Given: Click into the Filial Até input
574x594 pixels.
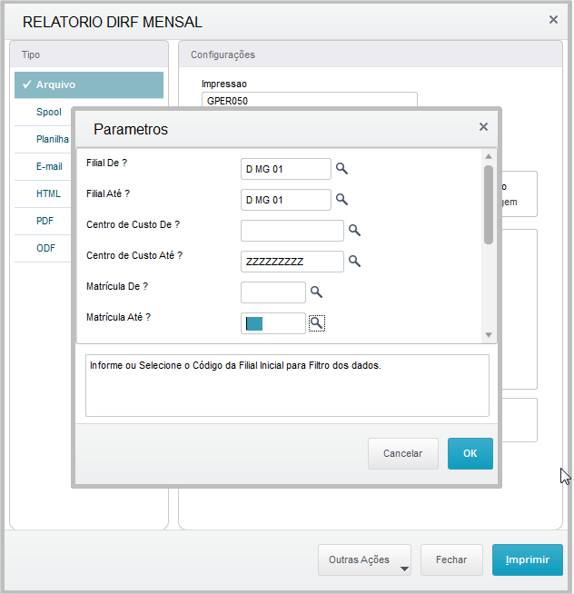Looking at the screenshot, I should tap(286, 200).
